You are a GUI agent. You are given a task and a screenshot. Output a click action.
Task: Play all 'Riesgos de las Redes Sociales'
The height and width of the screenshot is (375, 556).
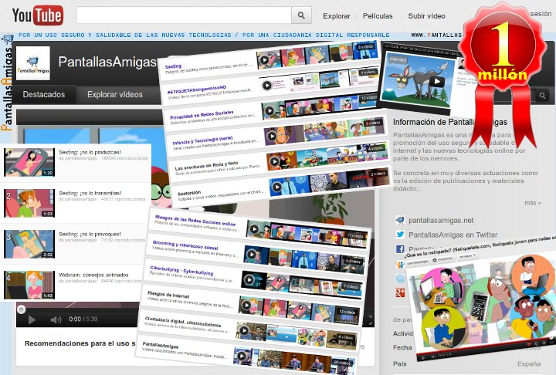(x=254, y=229)
